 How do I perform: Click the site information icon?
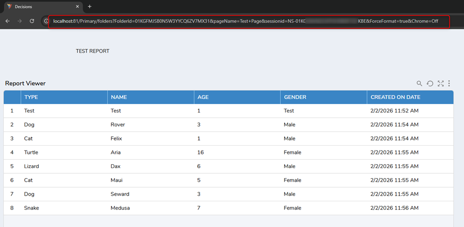pos(47,21)
